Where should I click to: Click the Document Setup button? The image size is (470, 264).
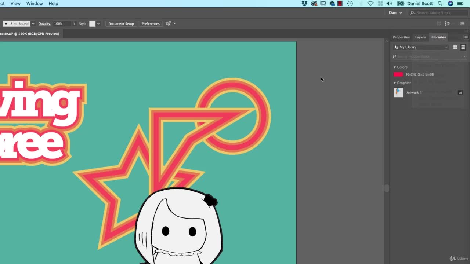(121, 24)
